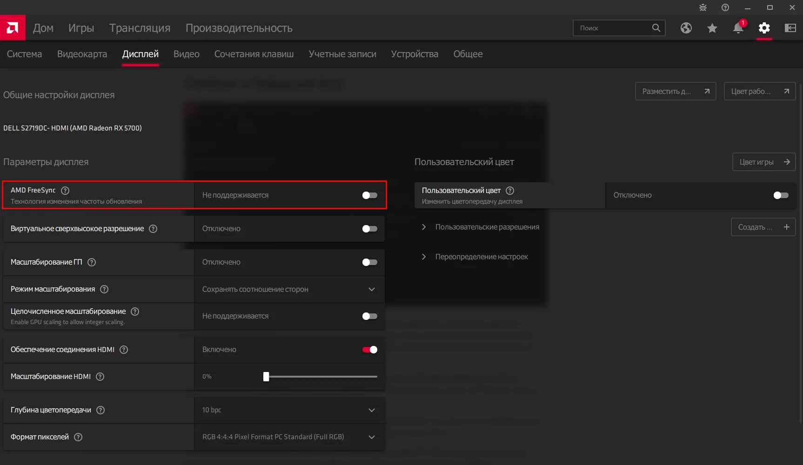Open Режим масштабирования dropdown
This screenshot has height=465, width=803.
(x=289, y=289)
